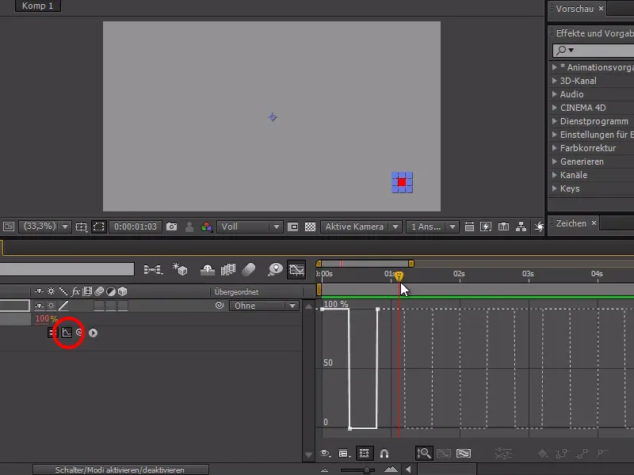Open the expression language menu arrow

[x=93, y=332]
